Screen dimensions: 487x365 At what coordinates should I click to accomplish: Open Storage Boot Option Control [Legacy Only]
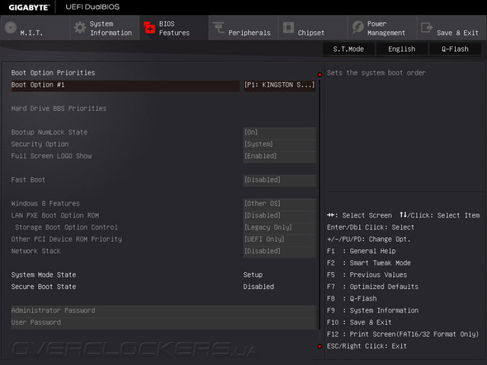pyautogui.click(x=279, y=227)
